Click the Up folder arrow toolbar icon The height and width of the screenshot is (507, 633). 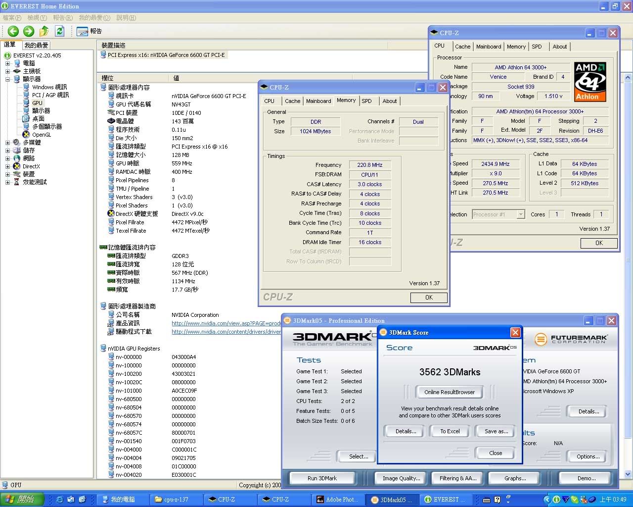(x=44, y=31)
